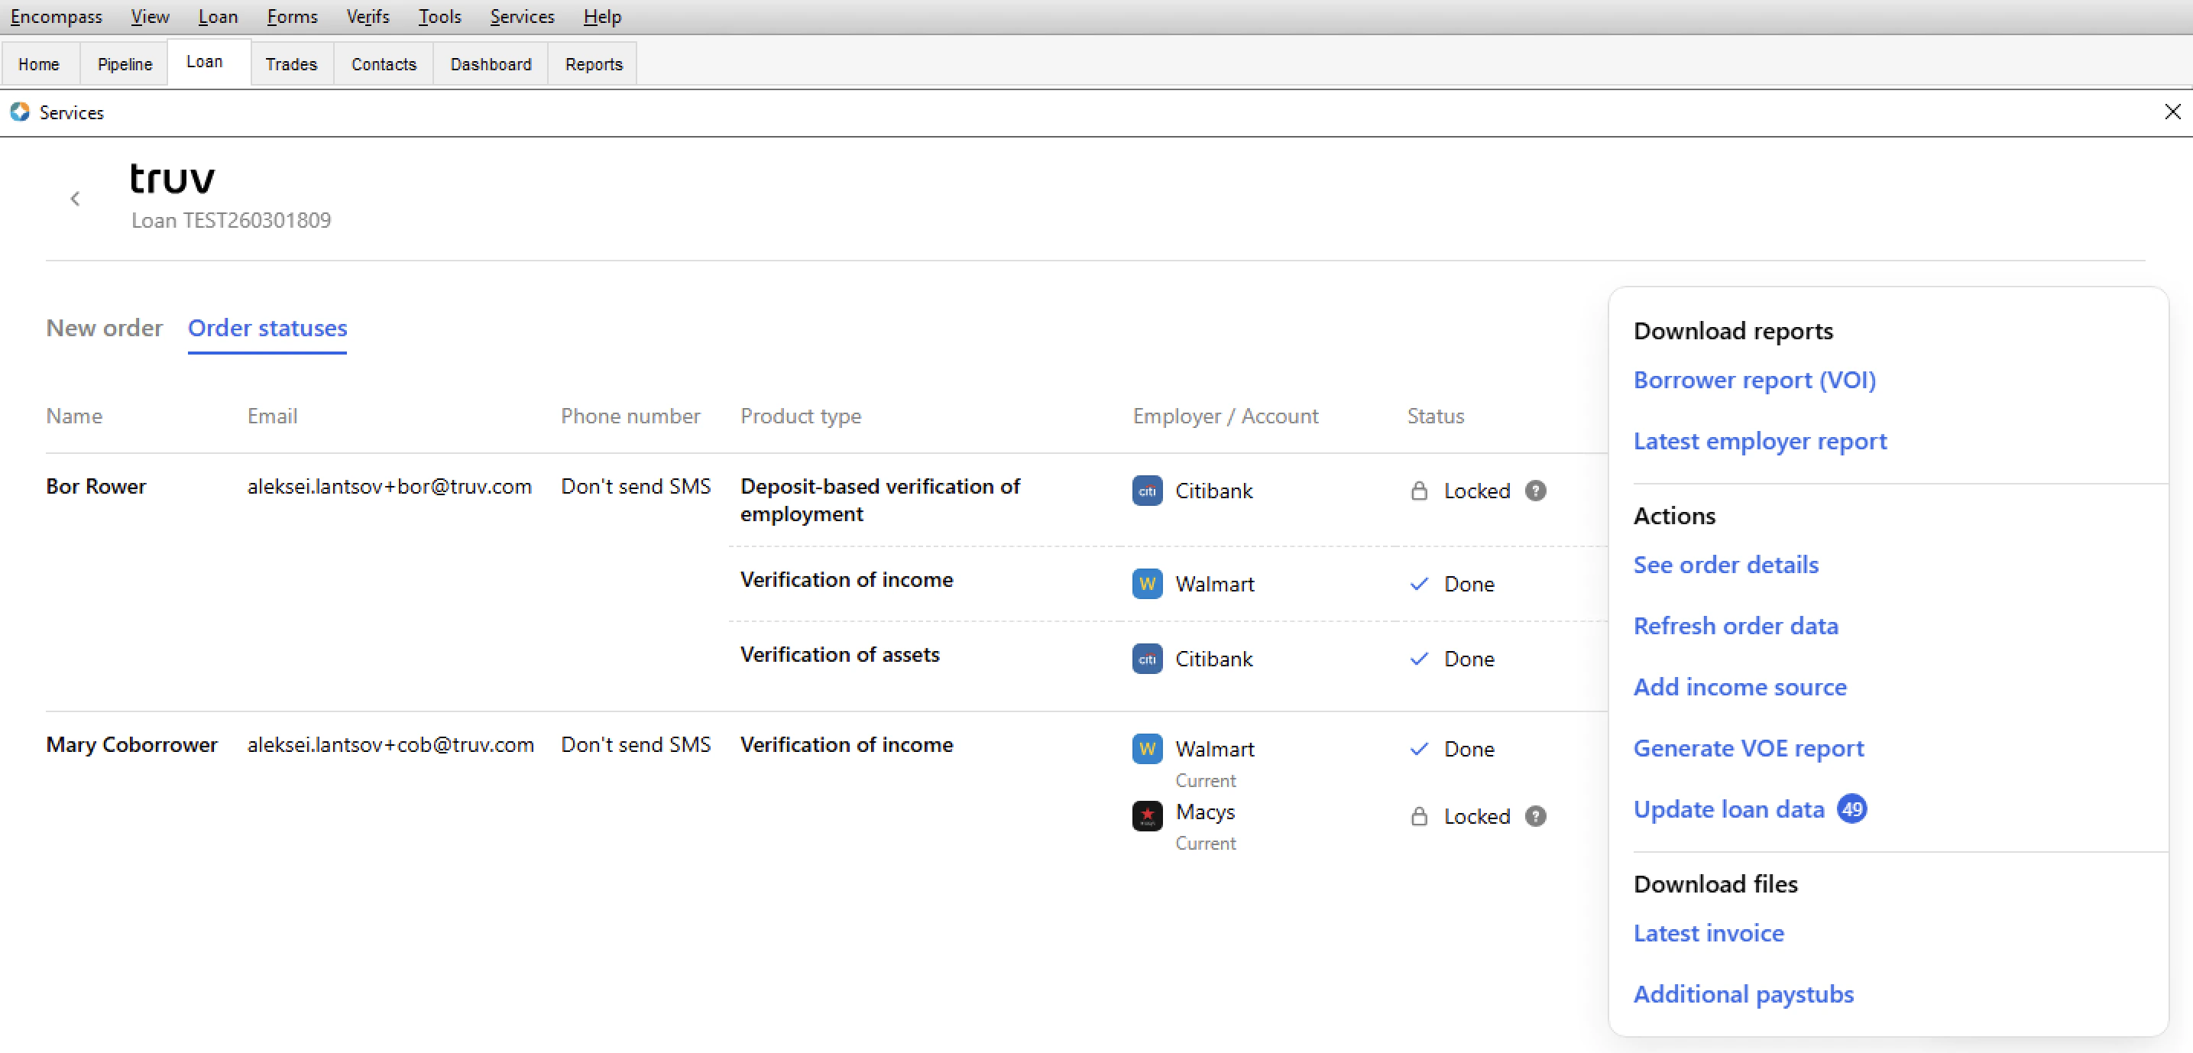Click the Walmart icon for Mary Coborrower
This screenshot has width=2193, height=1053.
click(x=1147, y=748)
